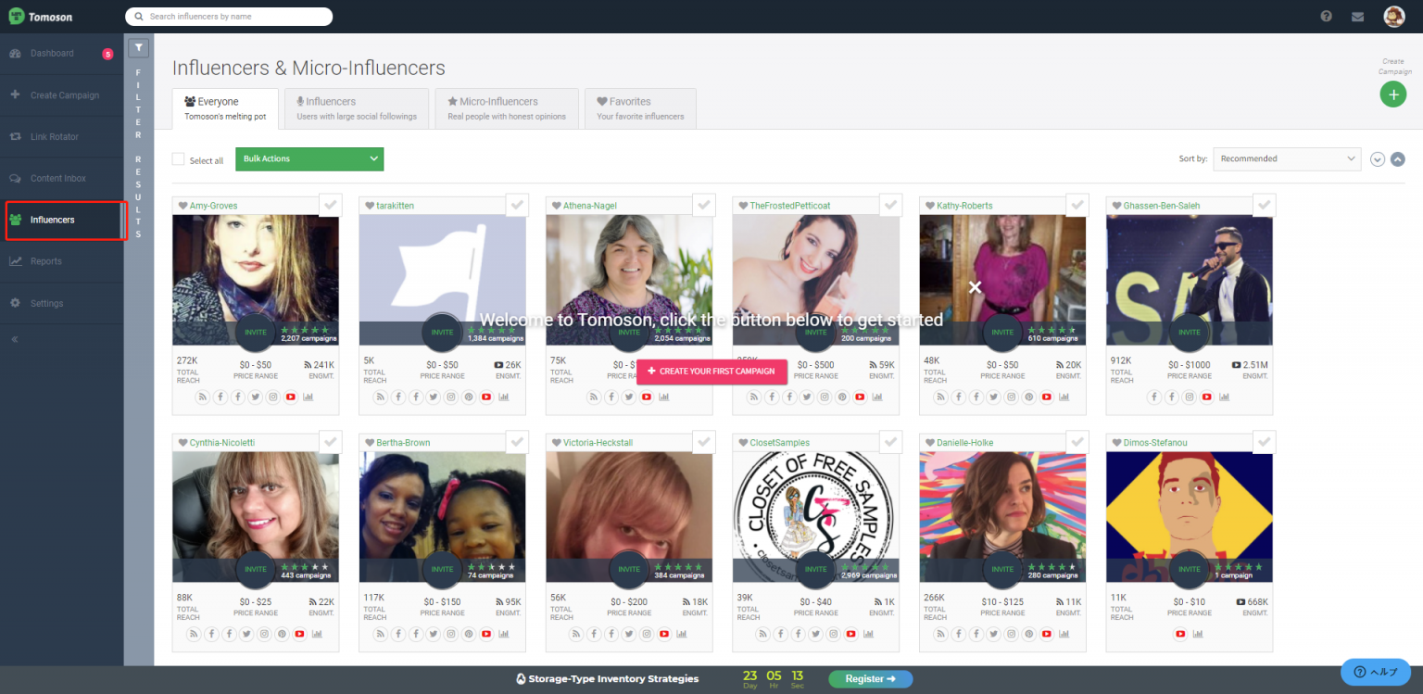
Task: Expand the Filter Results panel
Action: point(138,48)
